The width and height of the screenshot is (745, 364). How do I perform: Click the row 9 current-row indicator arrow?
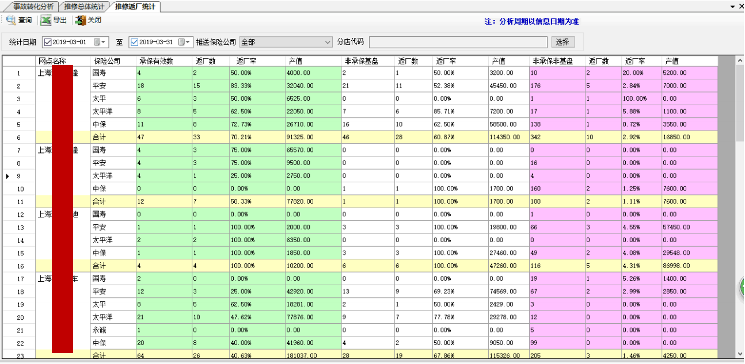(x=7, y=176)
